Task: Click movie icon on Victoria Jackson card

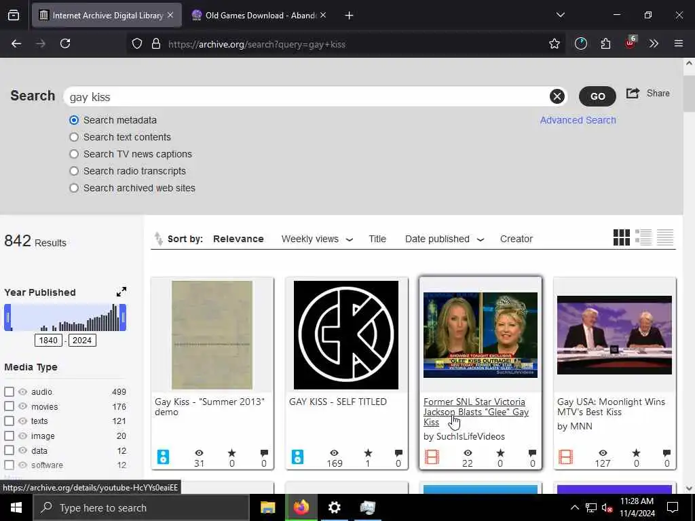Action: (x=432, y=457)
